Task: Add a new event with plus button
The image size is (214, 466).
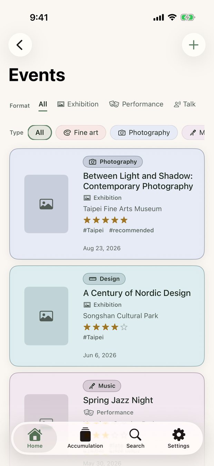Action: [194, 45]
